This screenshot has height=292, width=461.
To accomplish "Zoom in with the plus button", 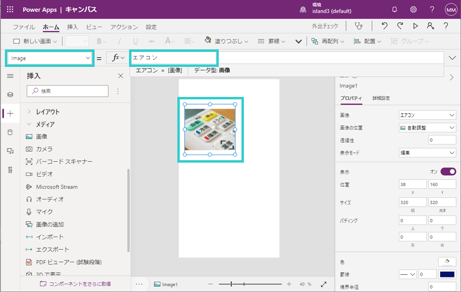I will click(x=289, y=284).
